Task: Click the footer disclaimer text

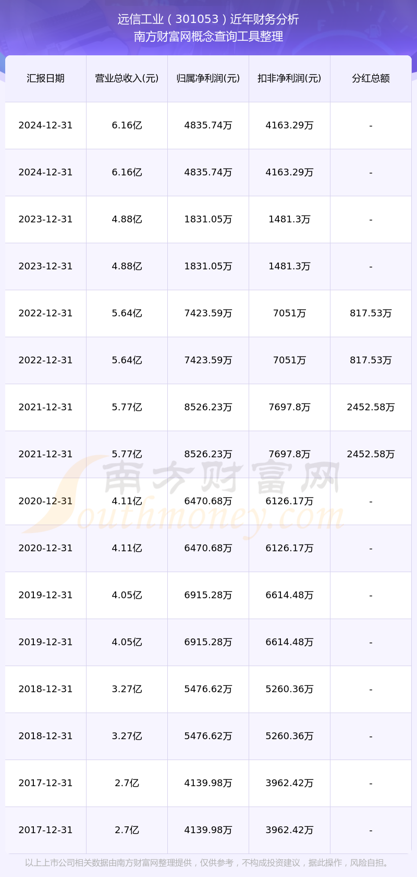Action: coord(208,862)
